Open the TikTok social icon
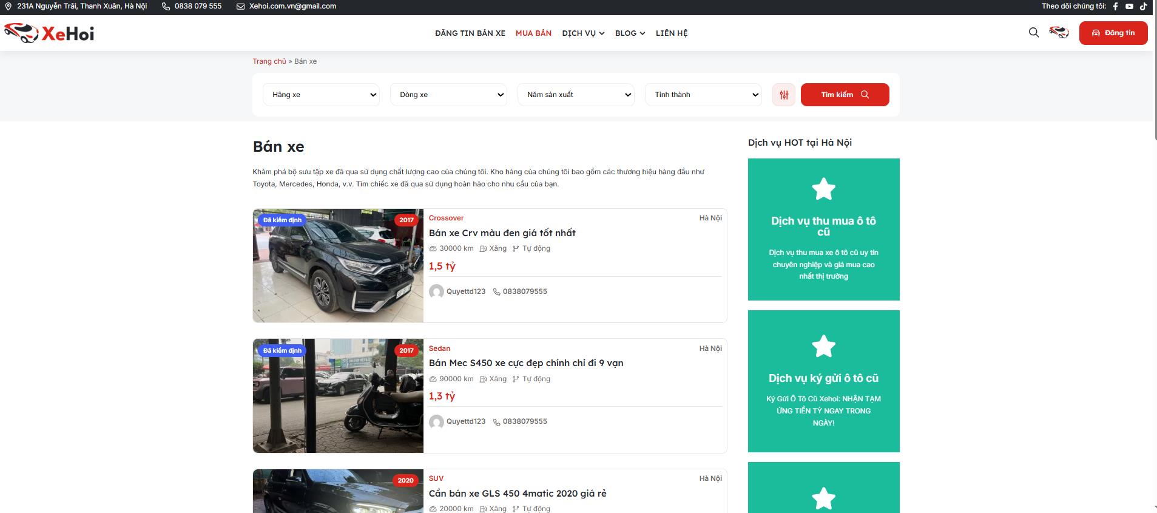This screenshot has width=1157, height=513. click(1143, 6)
